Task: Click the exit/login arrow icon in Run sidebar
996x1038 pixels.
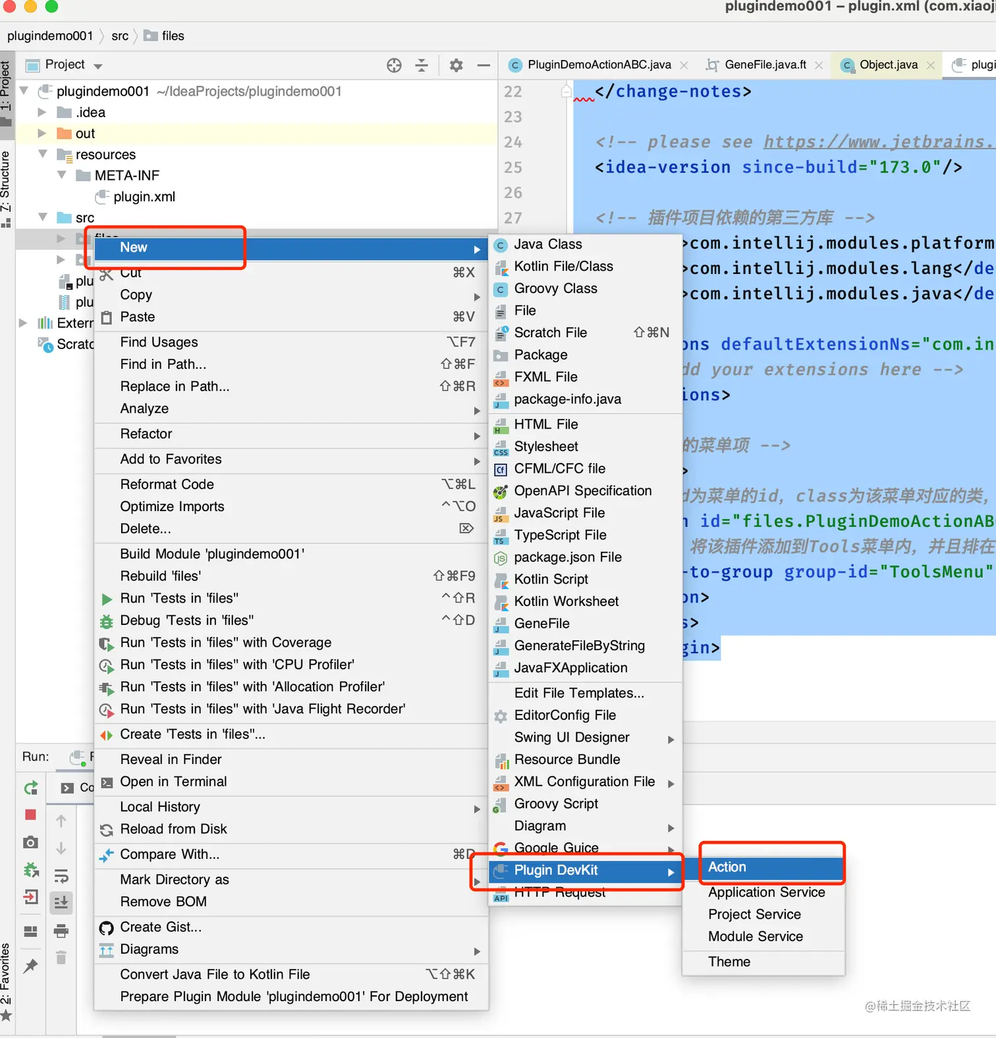Action: (30, 897)
